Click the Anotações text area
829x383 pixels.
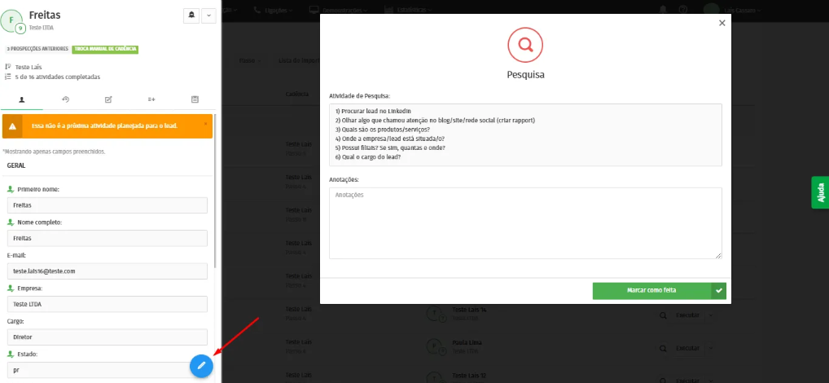click(525, 223)
